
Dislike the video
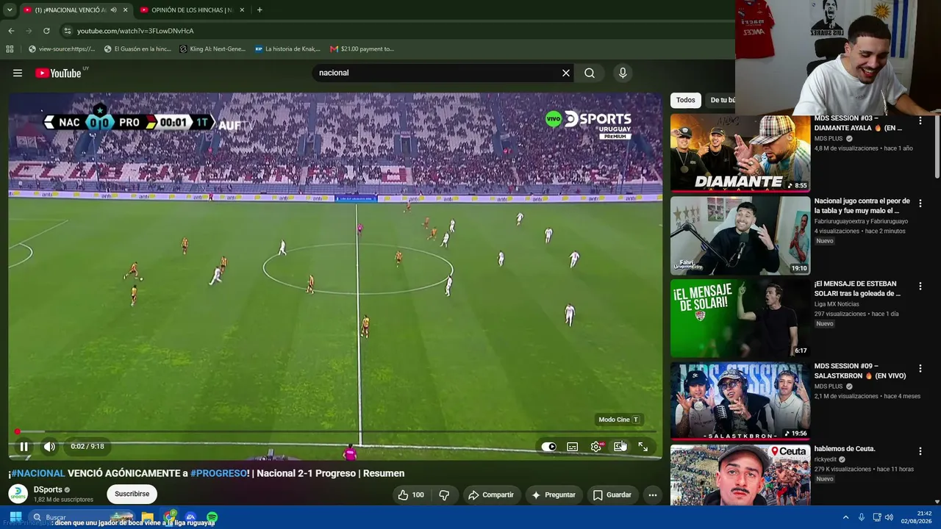444,495
